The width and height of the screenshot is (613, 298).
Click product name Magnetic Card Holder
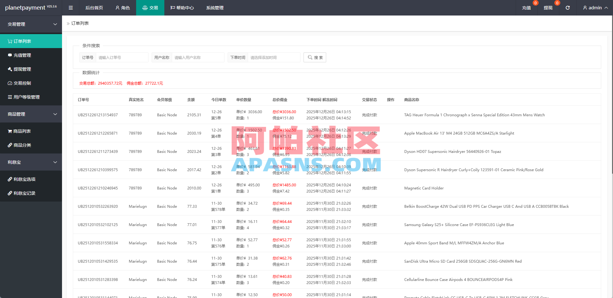click(x=424, y=188)
